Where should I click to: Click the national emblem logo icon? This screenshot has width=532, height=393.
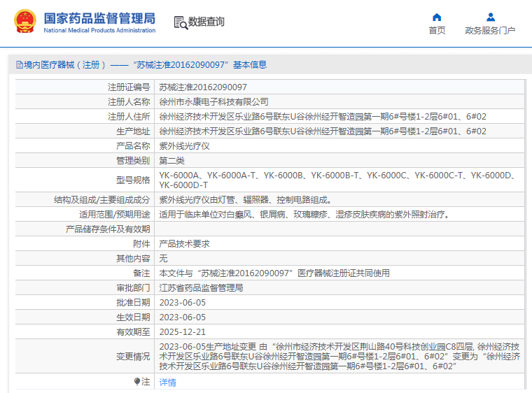point(25,22)
